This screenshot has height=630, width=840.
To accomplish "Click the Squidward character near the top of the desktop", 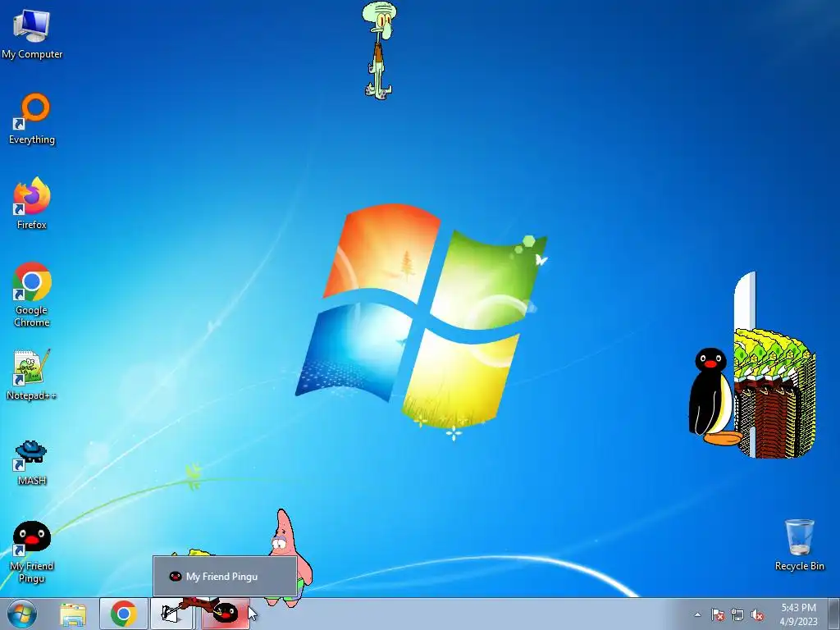I will (379, 50).
